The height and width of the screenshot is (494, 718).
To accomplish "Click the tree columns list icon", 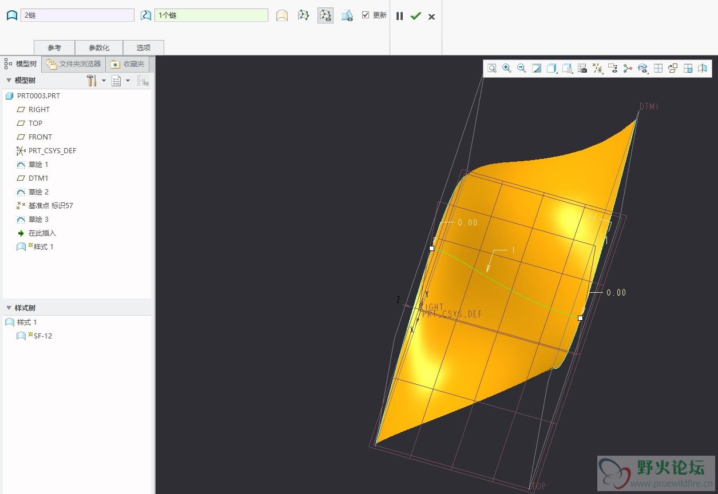I will [116, 81].
